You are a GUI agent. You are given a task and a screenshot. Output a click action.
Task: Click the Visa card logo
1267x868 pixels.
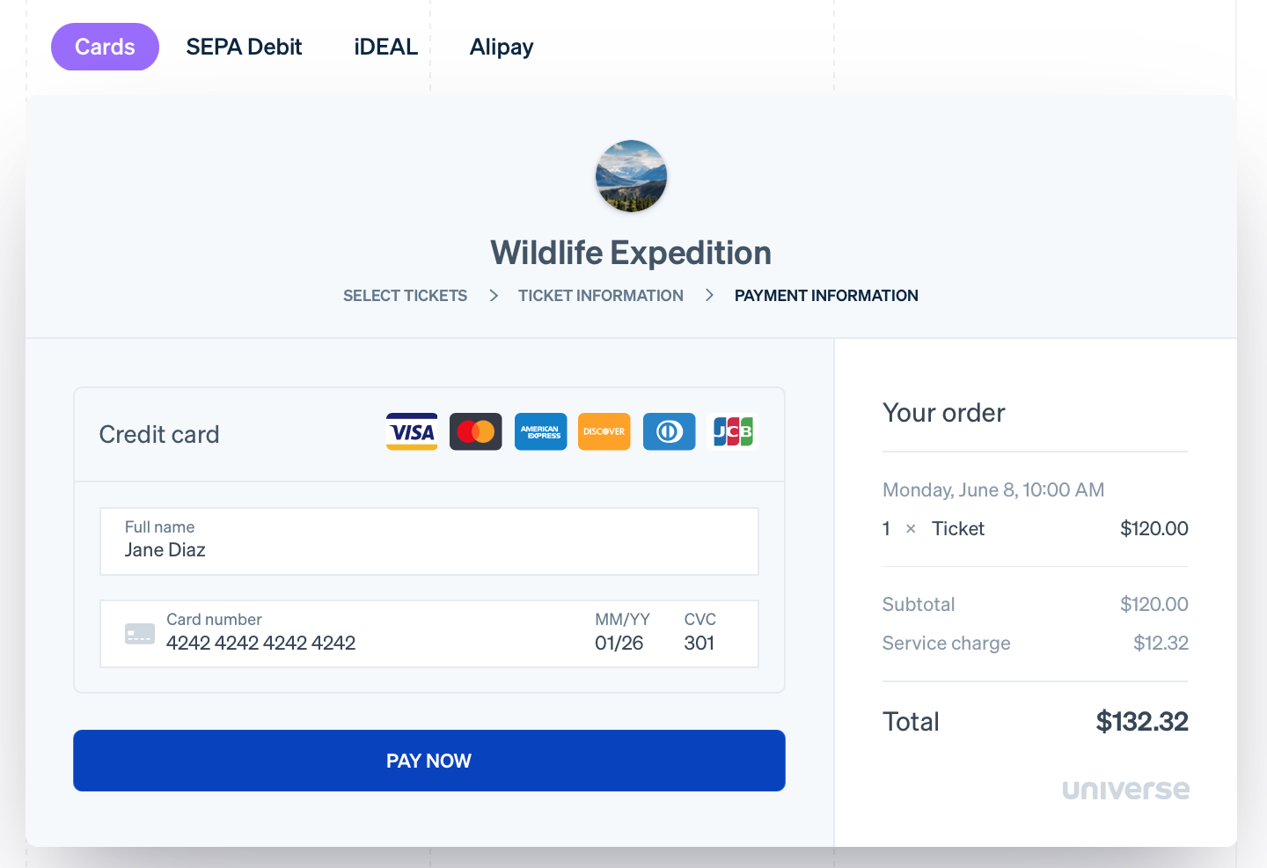(412, 431)
